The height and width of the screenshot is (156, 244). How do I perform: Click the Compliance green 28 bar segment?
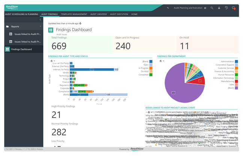pyautogui.click(x=82, y=92)
